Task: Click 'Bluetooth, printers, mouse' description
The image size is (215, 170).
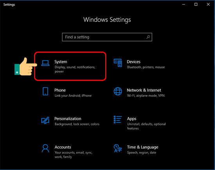Action: (x=146, y=67)
